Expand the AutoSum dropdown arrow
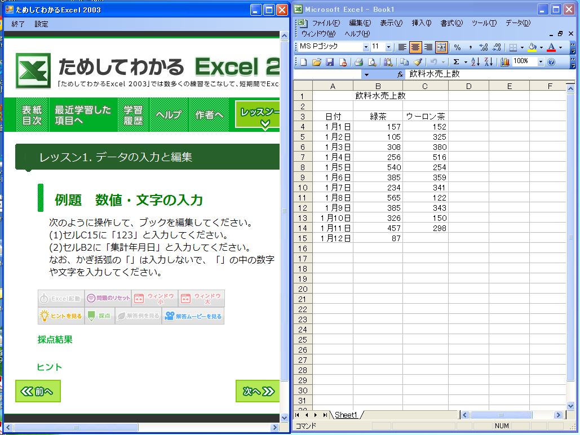580x435 pixels. click(466, 62)
